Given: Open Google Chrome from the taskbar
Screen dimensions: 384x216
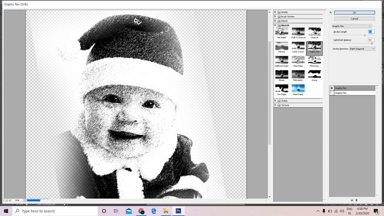Looking at the screenshot, I should 142,211.
